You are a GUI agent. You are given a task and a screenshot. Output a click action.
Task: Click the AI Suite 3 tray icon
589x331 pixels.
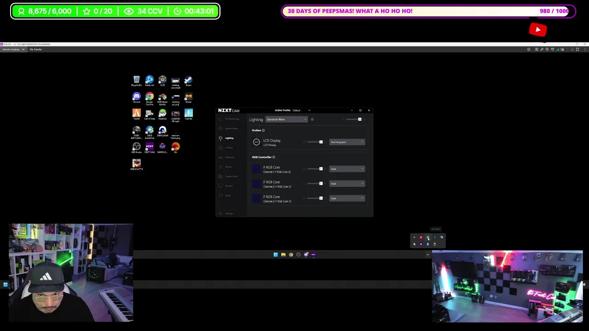click(428, 238)
